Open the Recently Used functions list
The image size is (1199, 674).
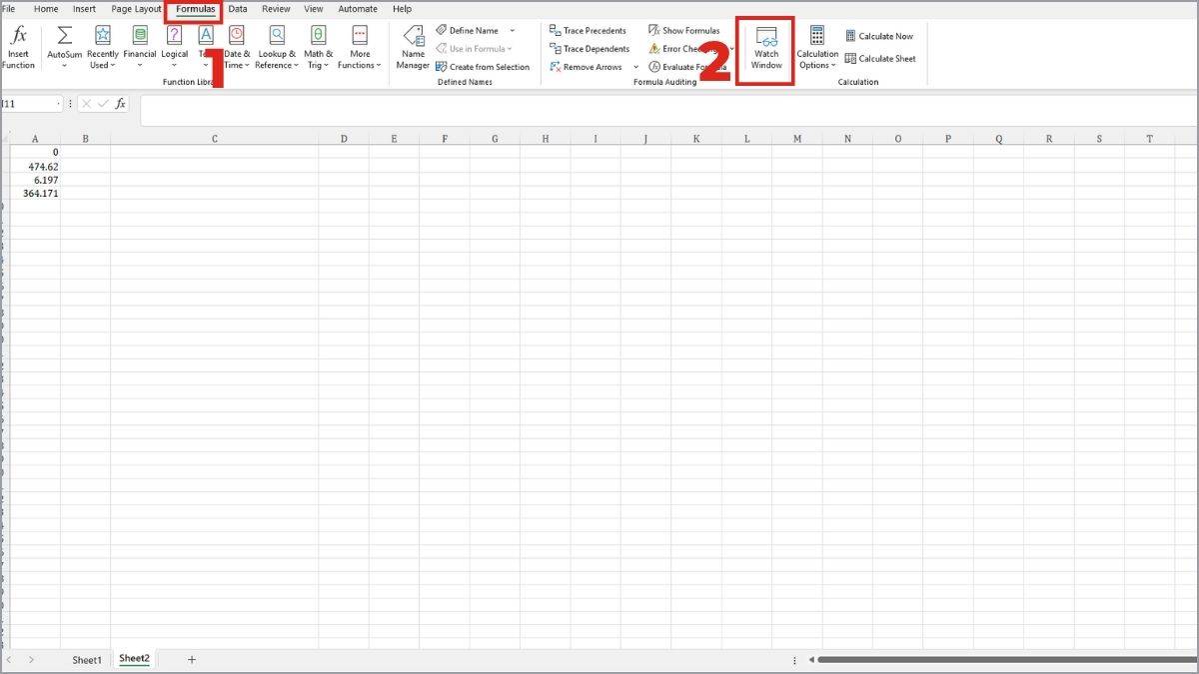point(102,48)
